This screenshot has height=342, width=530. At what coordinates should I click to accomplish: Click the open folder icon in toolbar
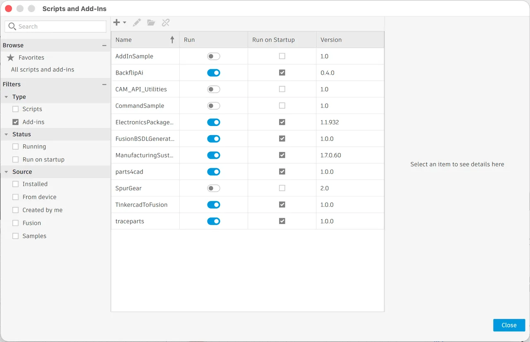click(151, 22)
